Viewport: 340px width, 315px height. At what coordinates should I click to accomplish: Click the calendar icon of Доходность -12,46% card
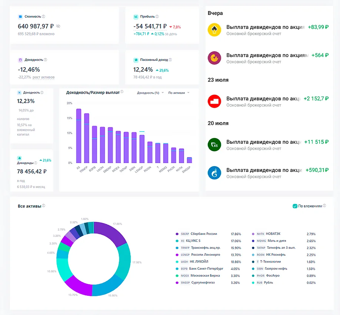pyautogui.click(x=20, y=60)
